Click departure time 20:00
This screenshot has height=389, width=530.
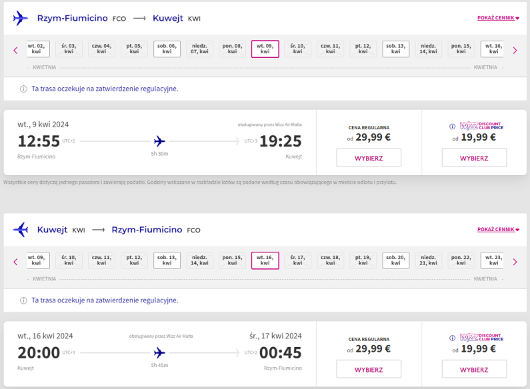click(39, 353)
